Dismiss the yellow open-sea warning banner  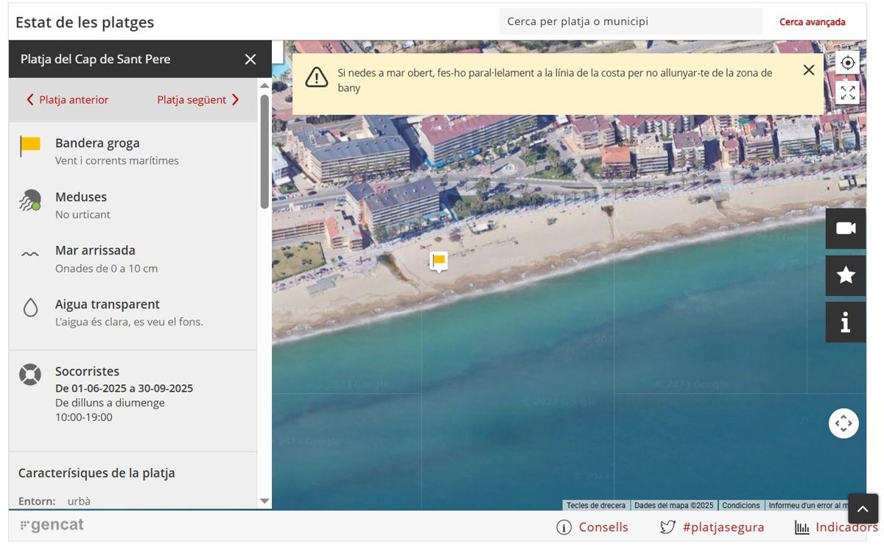pyautogui.click(x=808, y=70)
